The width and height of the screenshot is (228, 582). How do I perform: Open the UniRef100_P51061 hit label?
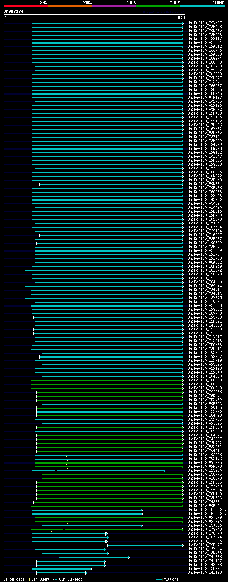coord(204,42)
